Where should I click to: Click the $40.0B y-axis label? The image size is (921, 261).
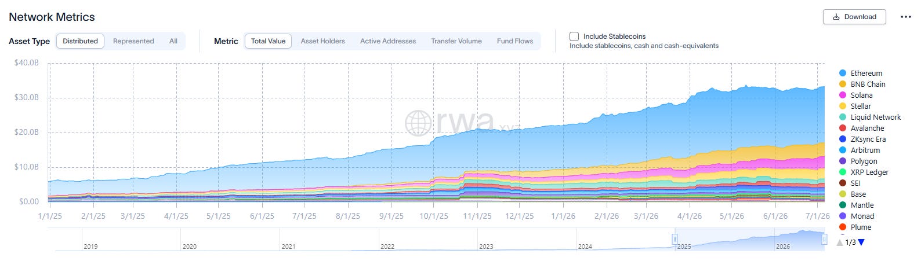coord(27,63)
